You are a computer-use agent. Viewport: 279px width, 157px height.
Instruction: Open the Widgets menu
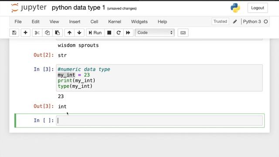pos(139,21)
